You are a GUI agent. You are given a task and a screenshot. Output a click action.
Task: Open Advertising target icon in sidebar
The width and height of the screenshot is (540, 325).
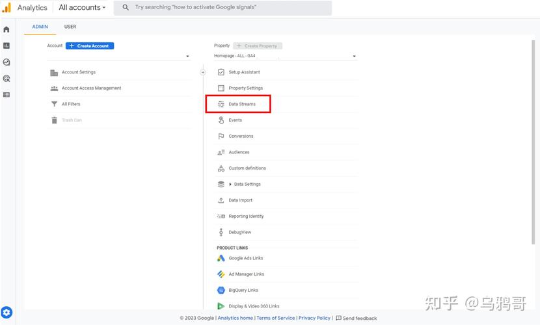click(7, 79)
